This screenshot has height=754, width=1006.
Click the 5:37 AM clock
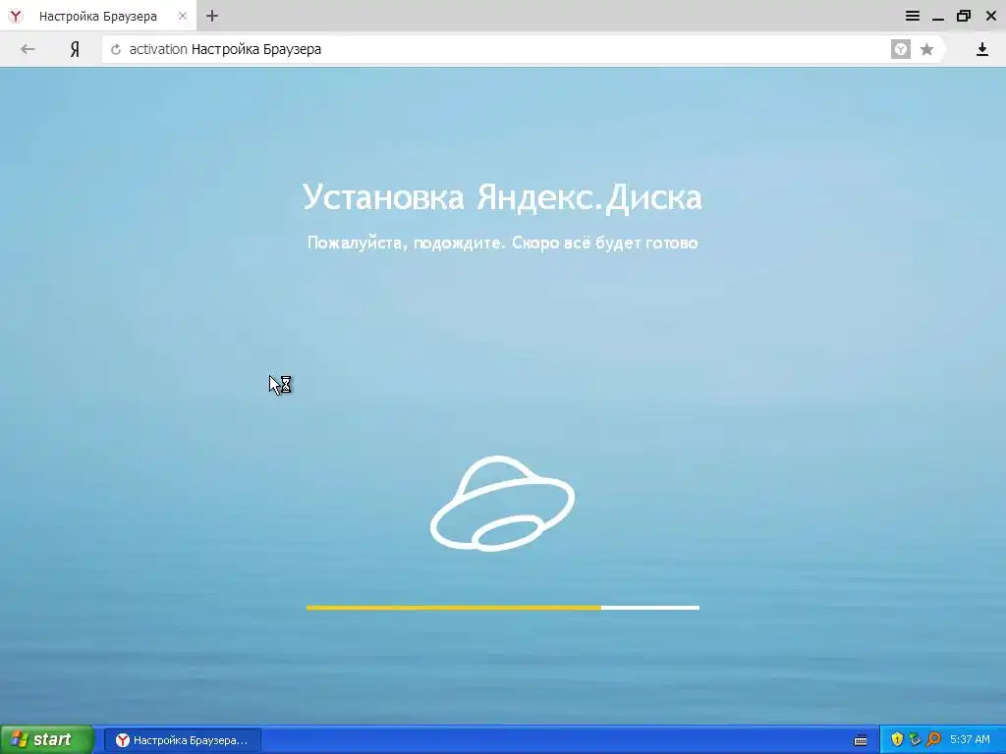[970, 739]
